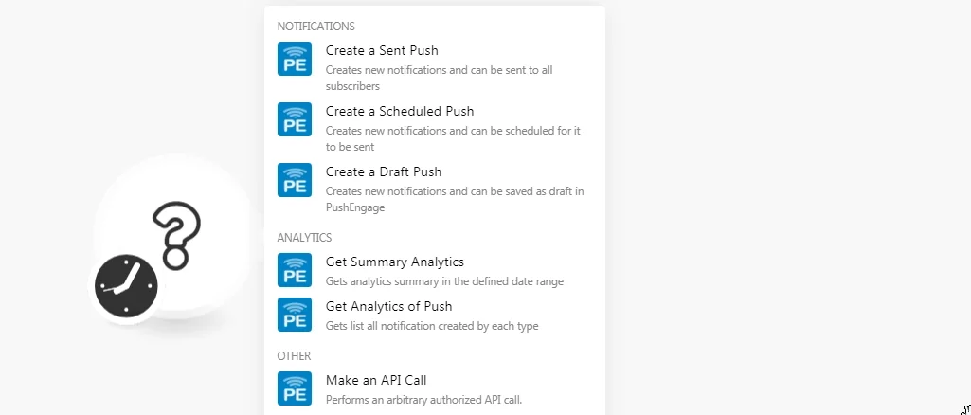This screenshot has width=971, height=415.
Task: Click the PushEngage icon beside Get Analytics of Push
Action: point(295,315)
